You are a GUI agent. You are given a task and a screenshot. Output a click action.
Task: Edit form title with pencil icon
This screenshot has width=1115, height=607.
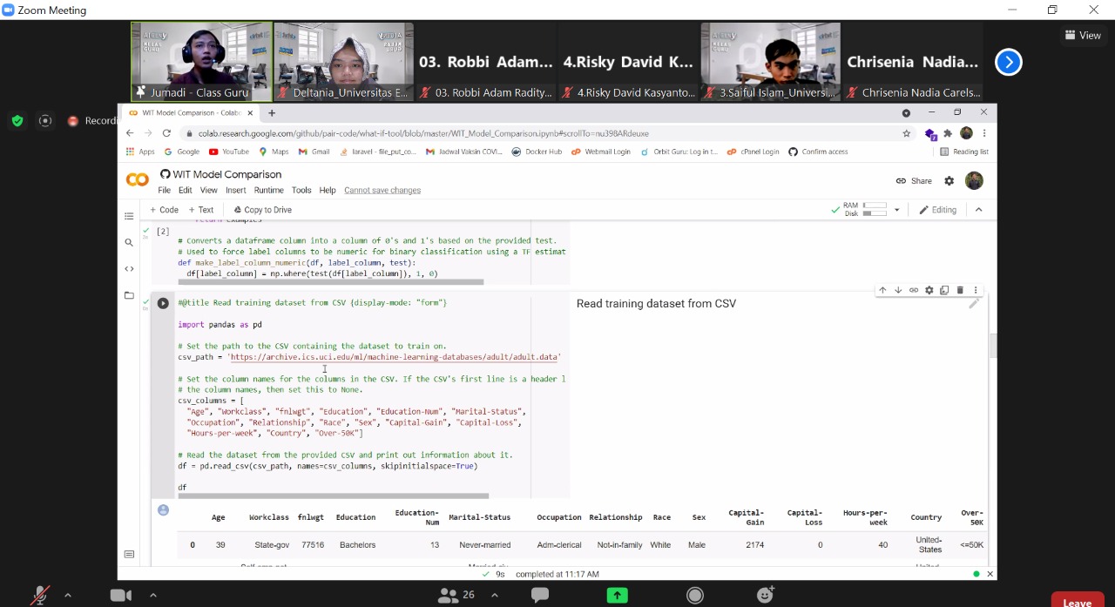[974, 303]
